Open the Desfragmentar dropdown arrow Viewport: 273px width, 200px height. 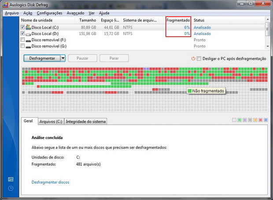[63, 58]
